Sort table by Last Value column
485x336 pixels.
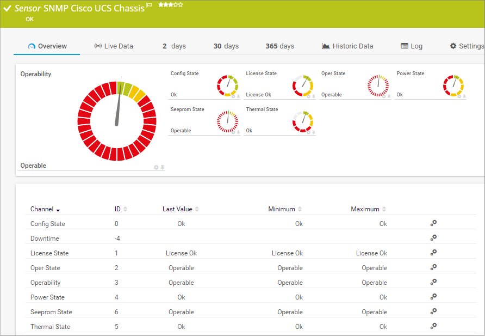coord(180,209)
